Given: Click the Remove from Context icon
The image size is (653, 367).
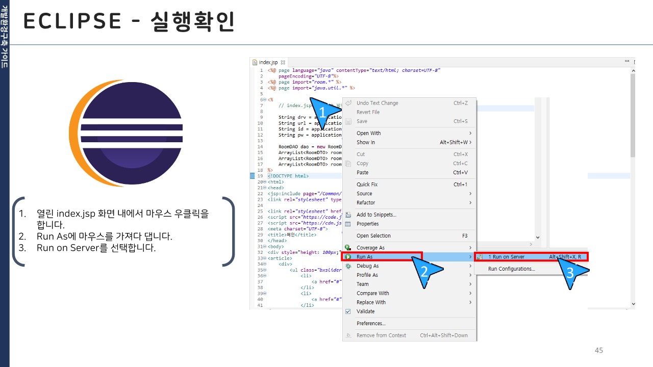Looking at the screenshot, I should coord(348,335).
